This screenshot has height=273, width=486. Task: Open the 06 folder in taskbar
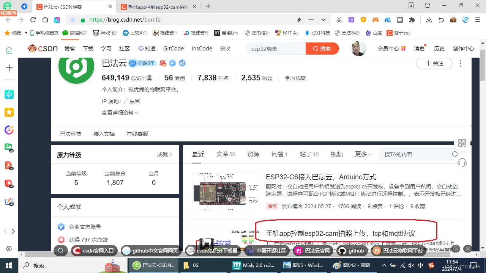coord(191,265)
